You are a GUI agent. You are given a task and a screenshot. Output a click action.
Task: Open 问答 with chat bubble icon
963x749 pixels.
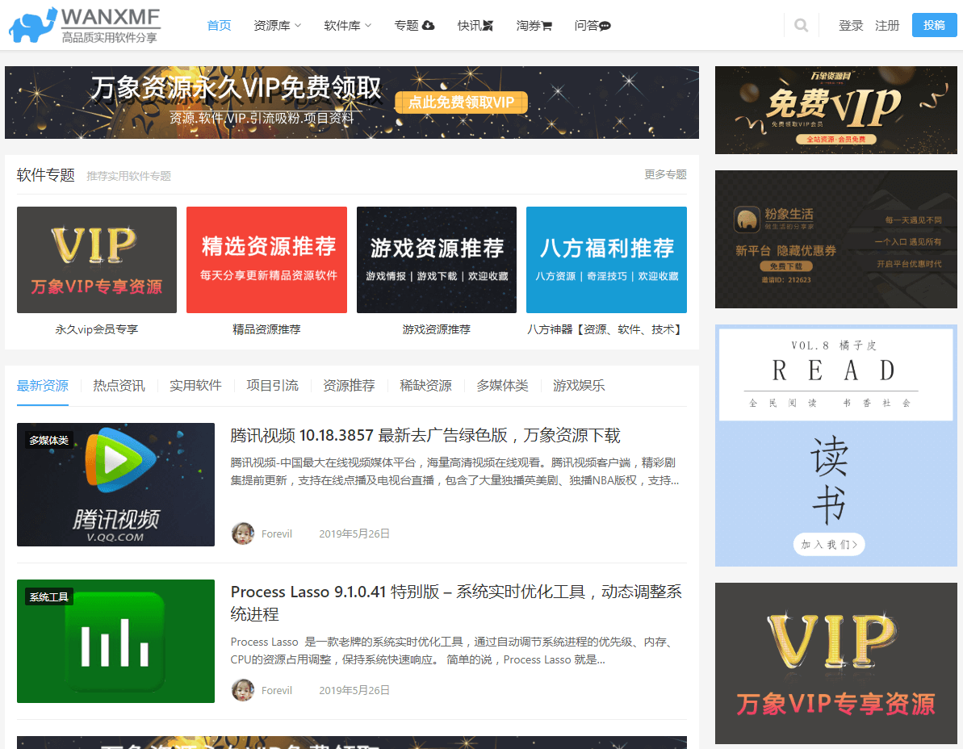coord(592,25)
